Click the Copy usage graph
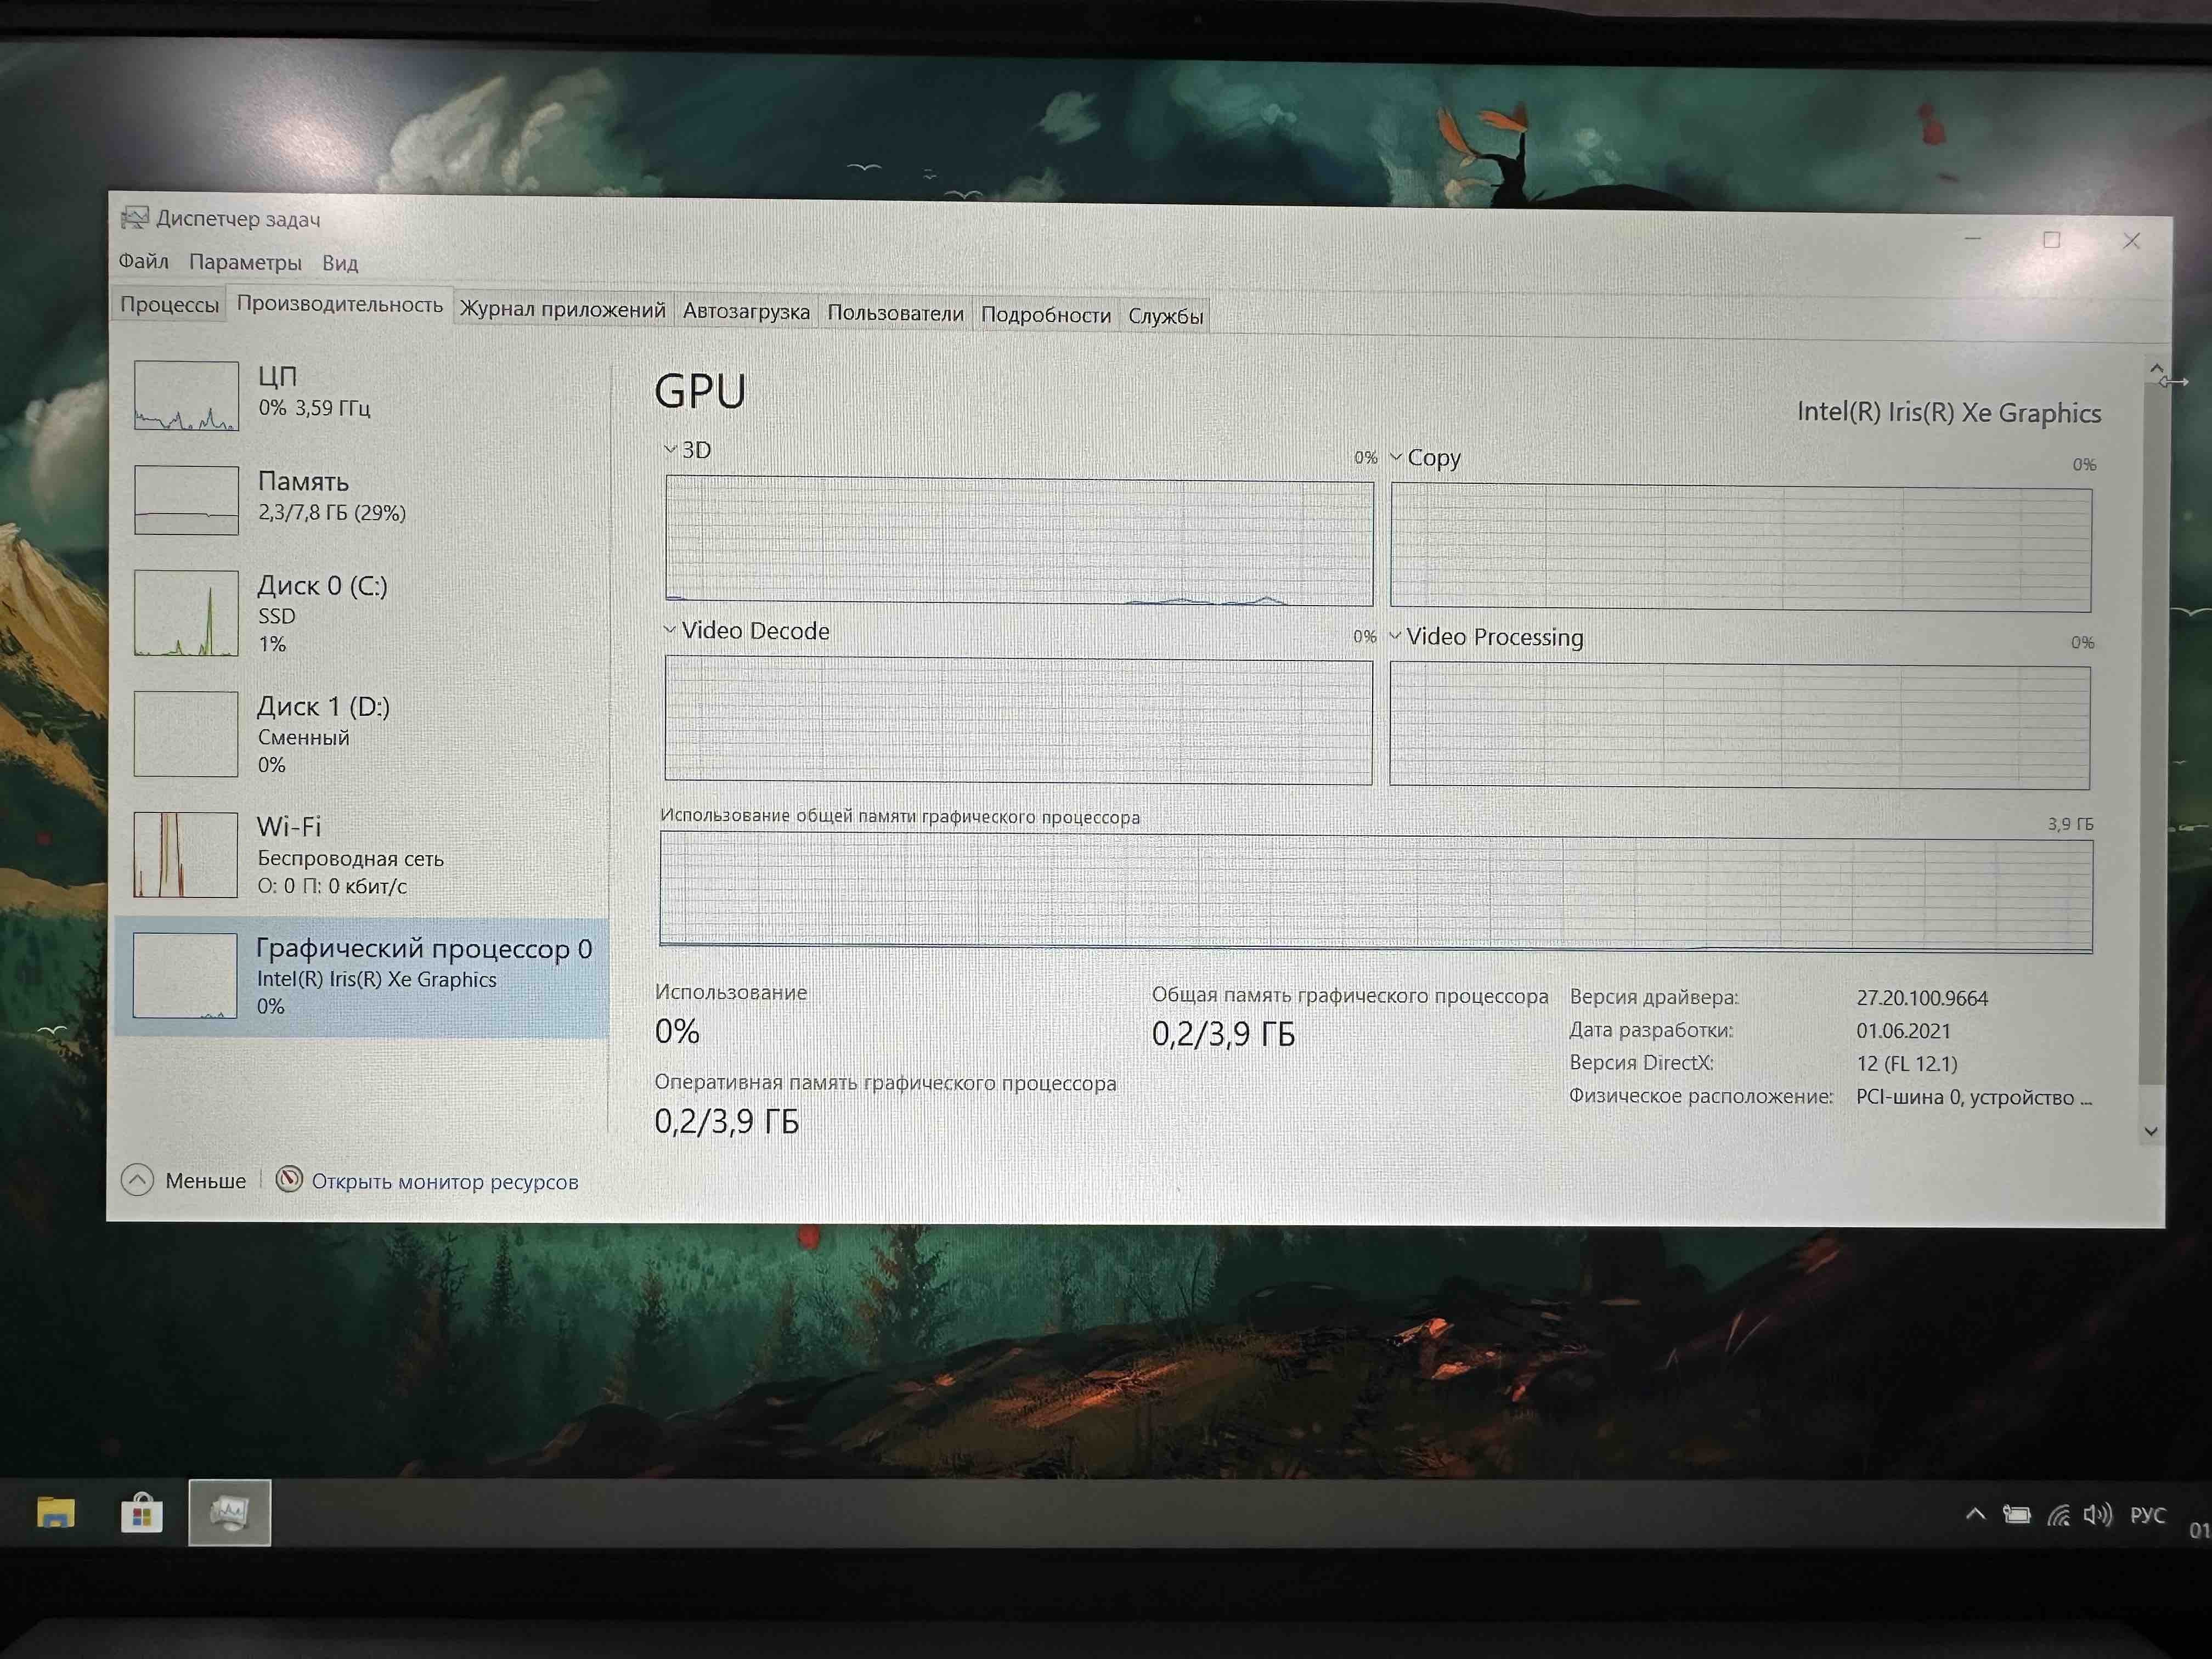Image resolution: width=2212 pixels, height=1659 pixels. coord(1741,548)
